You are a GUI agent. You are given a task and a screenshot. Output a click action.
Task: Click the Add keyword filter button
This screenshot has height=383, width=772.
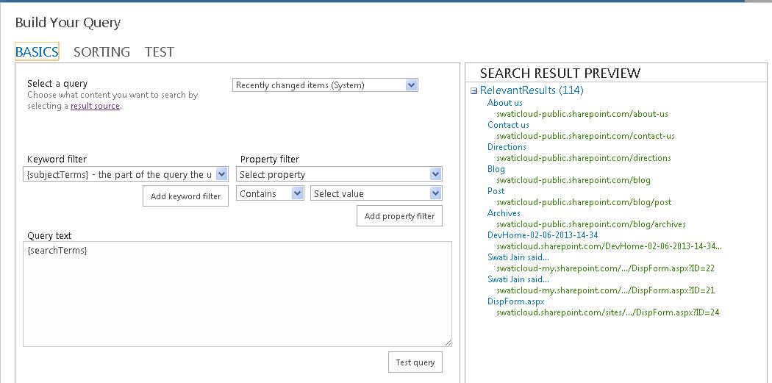185,196
